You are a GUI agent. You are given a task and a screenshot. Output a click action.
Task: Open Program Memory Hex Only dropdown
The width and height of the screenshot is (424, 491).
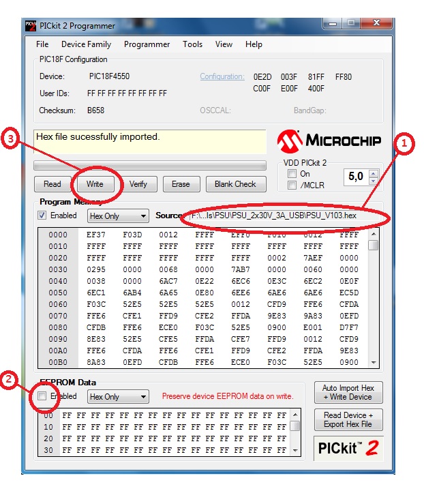point(118,216)
